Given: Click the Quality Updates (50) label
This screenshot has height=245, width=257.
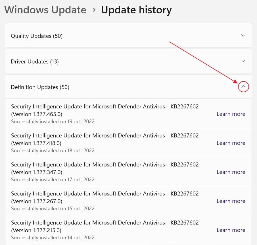Looking at the screenshot, I should (37, 36).
